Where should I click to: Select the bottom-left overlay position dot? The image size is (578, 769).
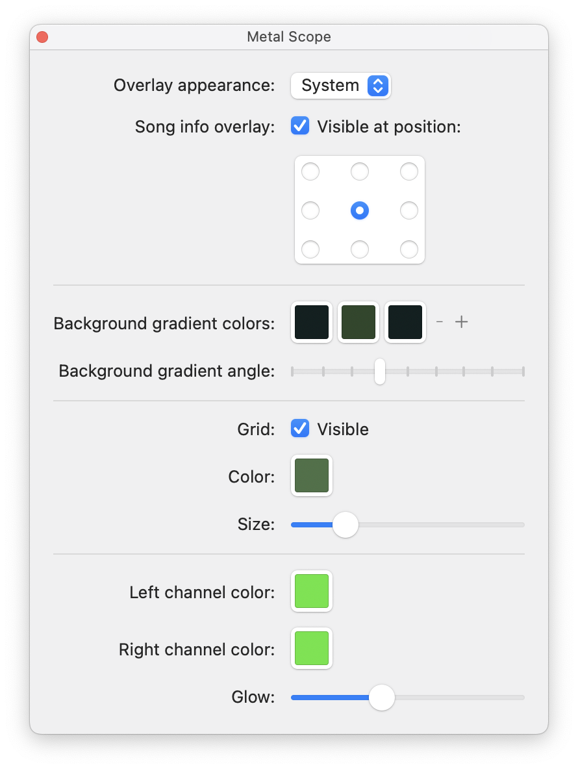coord(310,249)
